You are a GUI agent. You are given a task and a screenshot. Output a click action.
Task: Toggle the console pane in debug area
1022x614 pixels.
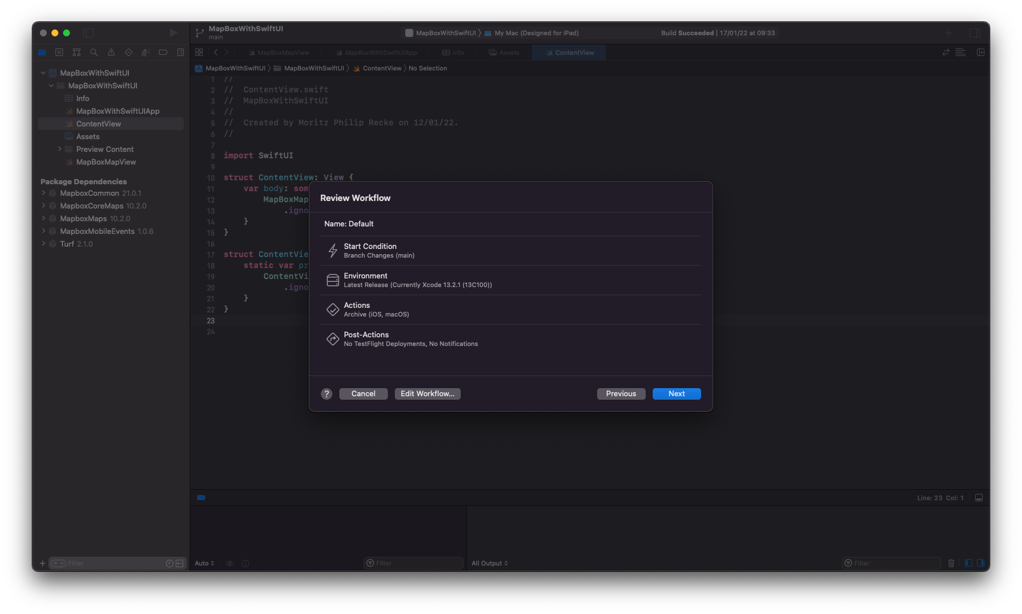[980, 563]
